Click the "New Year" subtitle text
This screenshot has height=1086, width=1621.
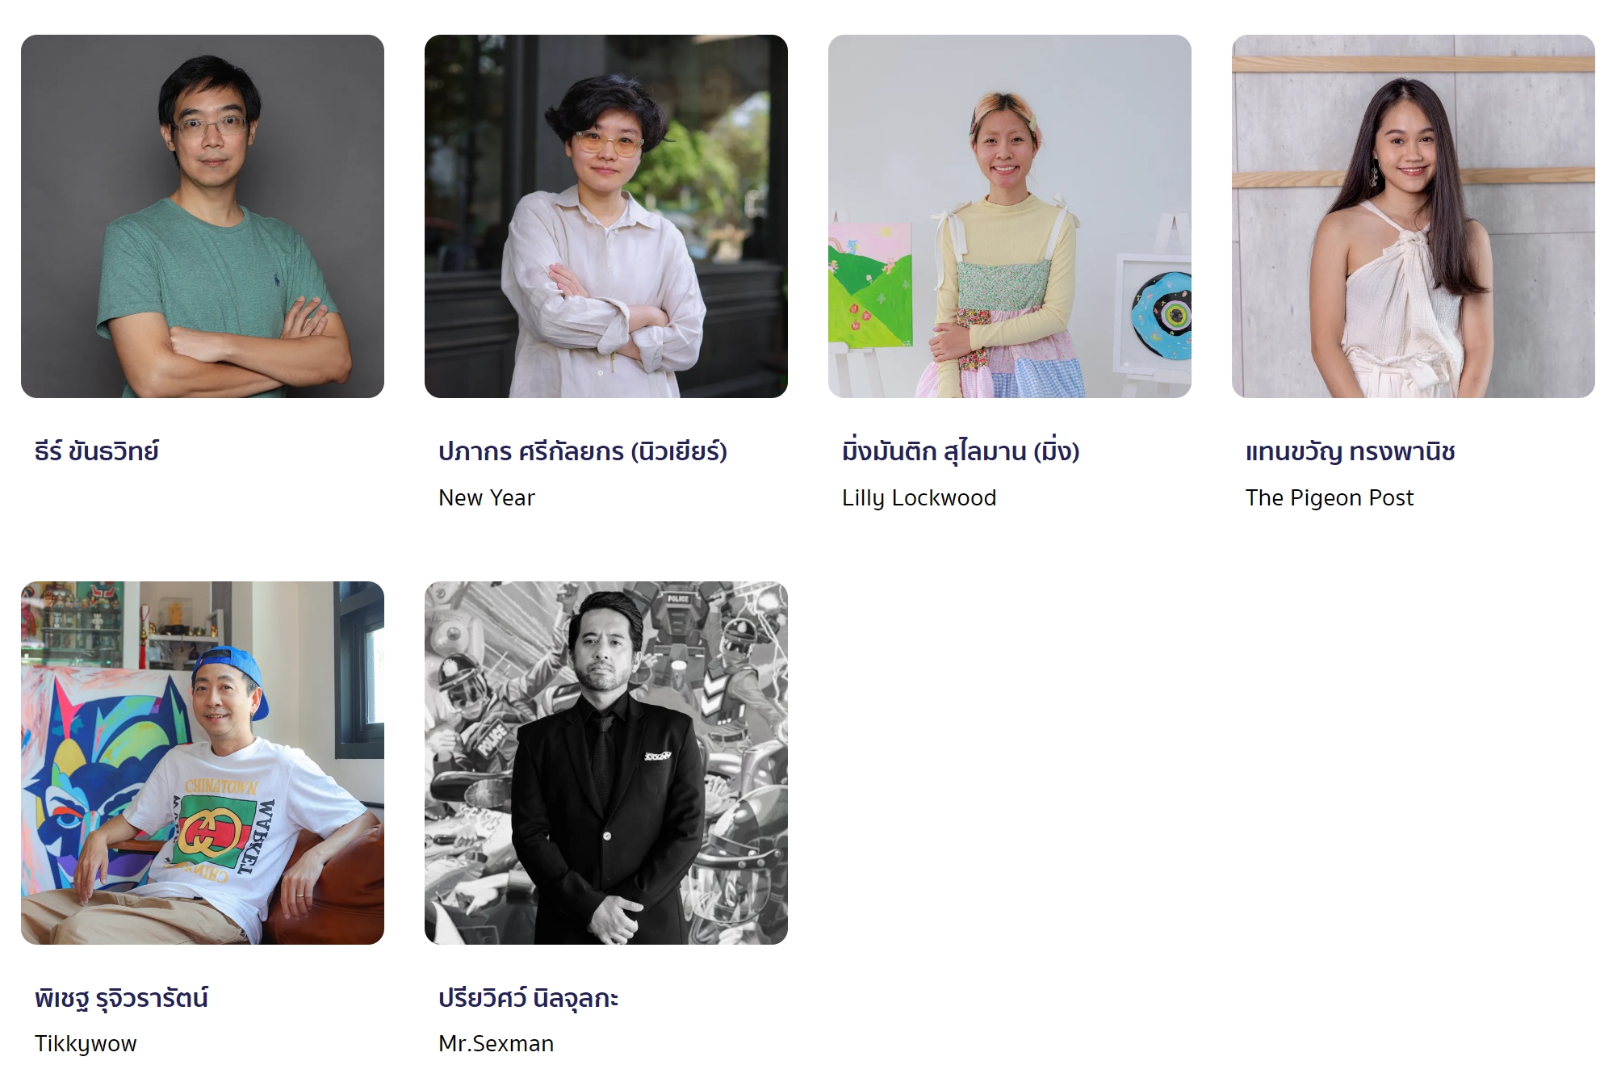[x=487, y=498]
